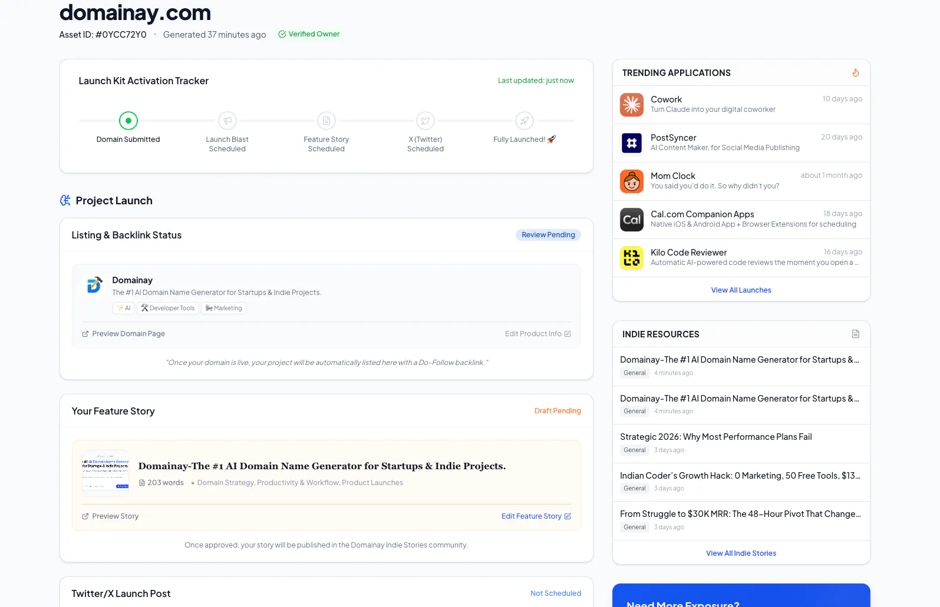The image size is (940, 607).
Task: Click the Domain Strategy category text
Action: (226, 483)
